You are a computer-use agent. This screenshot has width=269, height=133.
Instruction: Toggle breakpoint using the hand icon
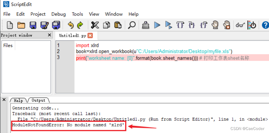click(215, 25)
